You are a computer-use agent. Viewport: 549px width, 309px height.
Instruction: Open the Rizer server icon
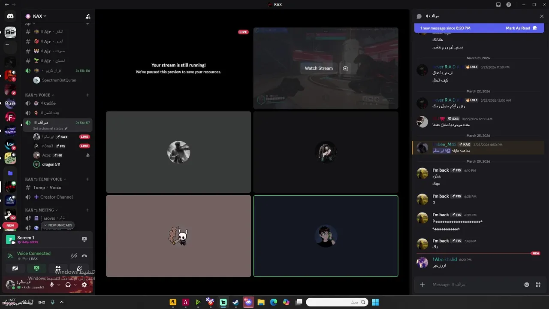[10, 103]
